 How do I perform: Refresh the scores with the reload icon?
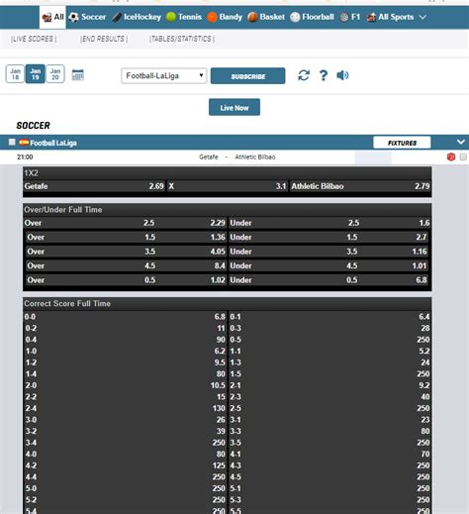304,75
